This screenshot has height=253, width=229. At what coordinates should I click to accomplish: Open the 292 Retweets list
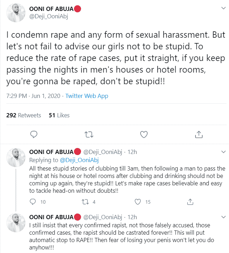24,115
